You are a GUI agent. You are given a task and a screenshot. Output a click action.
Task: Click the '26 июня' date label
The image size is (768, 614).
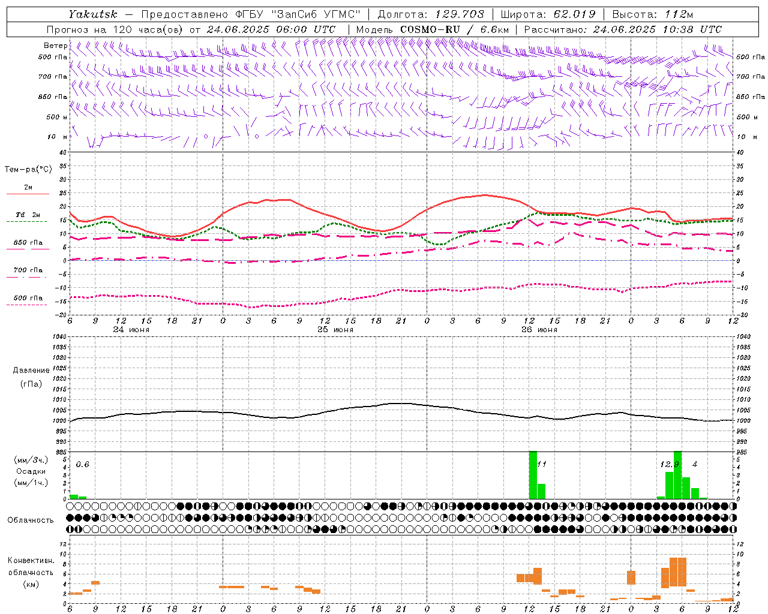(539, 329)
